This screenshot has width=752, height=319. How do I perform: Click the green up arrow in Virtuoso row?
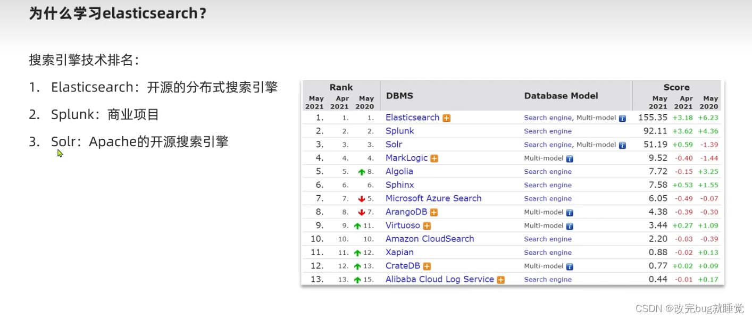357,226
